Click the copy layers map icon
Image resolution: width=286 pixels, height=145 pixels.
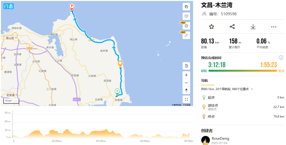tap(186, 7)
